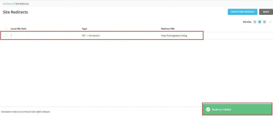Click the Redirect URL column header
Viewport: 273px width, 117px height.
point(168,29)
